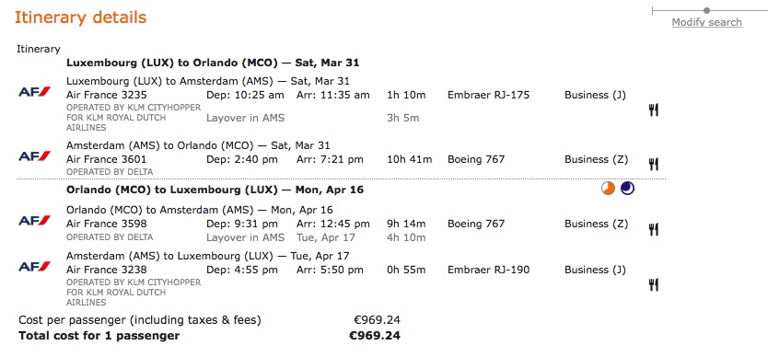Click Orlando to Luxembourg Mon, Apr 16 header
Viewport: 768px width, 357px height.
215,190
